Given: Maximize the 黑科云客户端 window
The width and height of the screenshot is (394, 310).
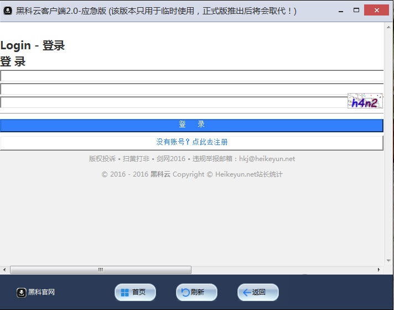Looking at the screenshot, I should tap(357, 11).
